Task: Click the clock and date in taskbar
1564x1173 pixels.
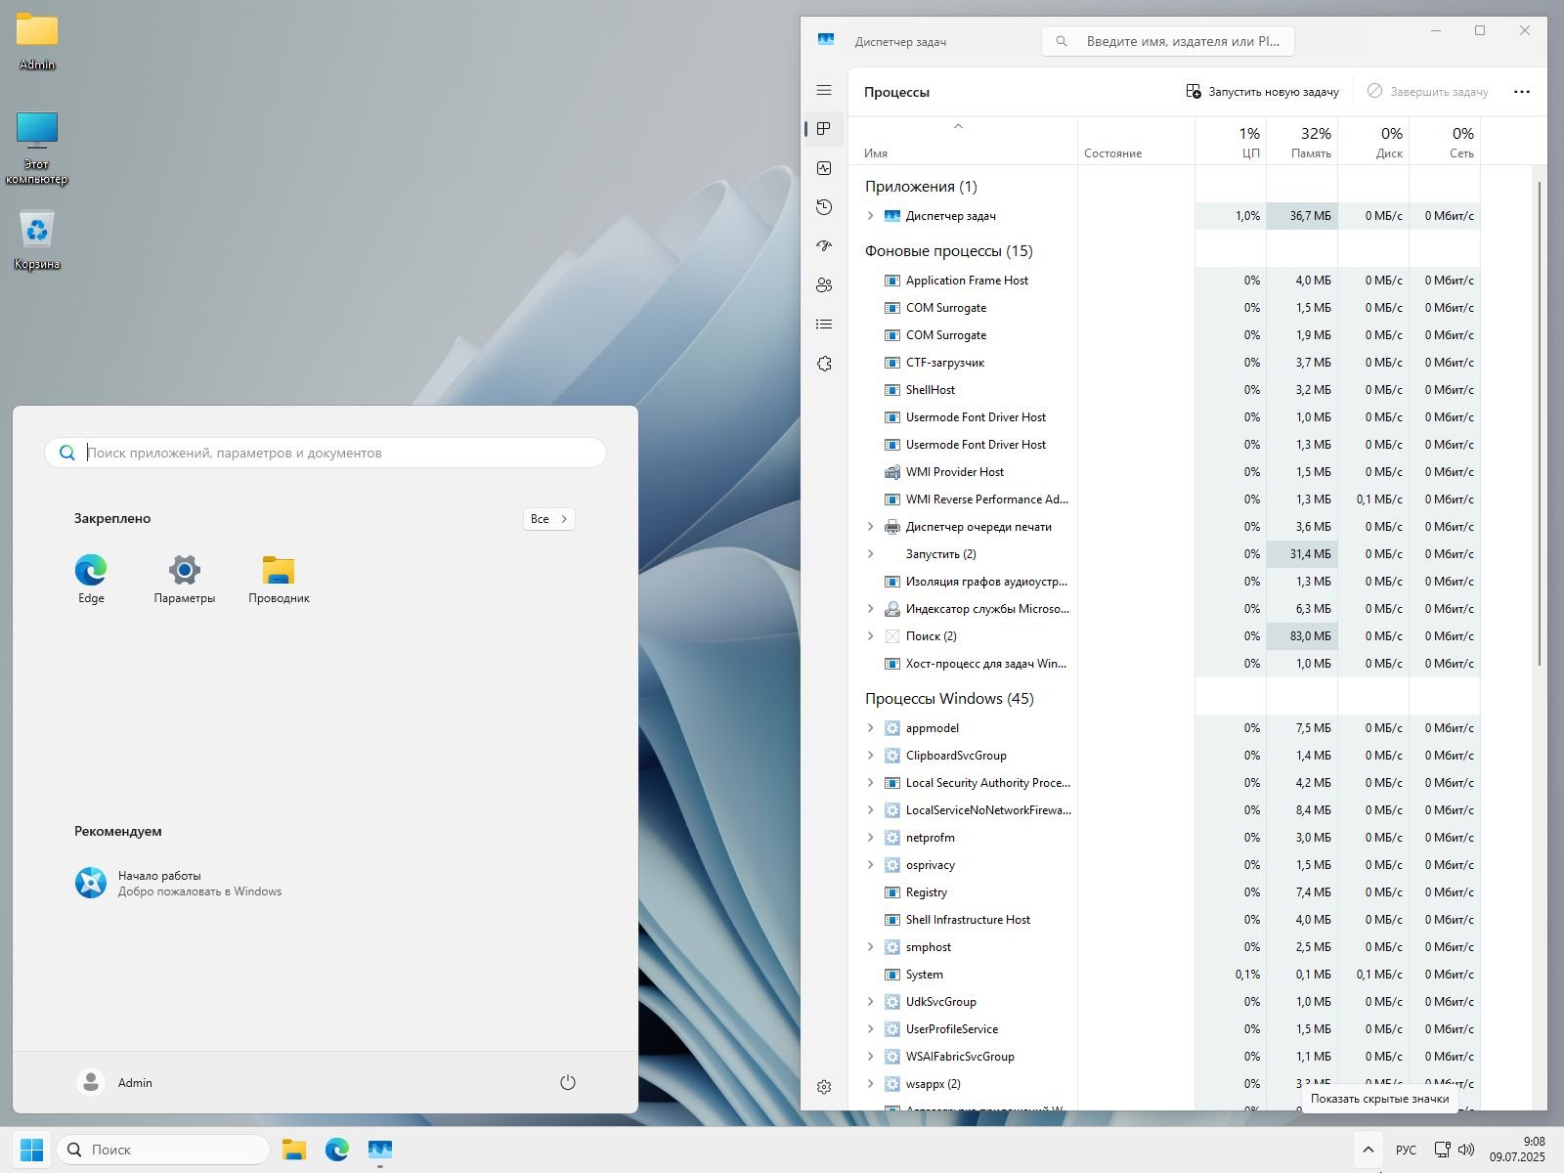Action: click(1517, 1150)
